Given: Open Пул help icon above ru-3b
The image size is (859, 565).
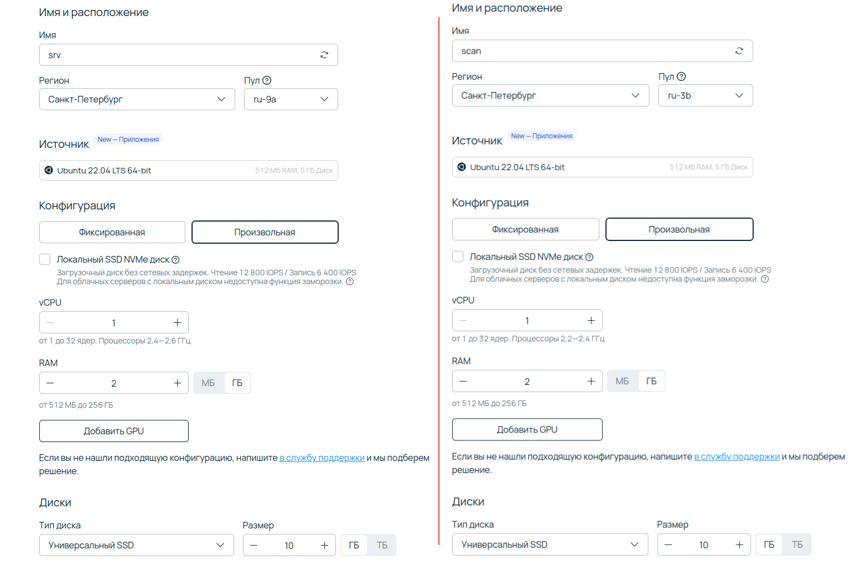Looking at the screenshot, I should point(681,76).
